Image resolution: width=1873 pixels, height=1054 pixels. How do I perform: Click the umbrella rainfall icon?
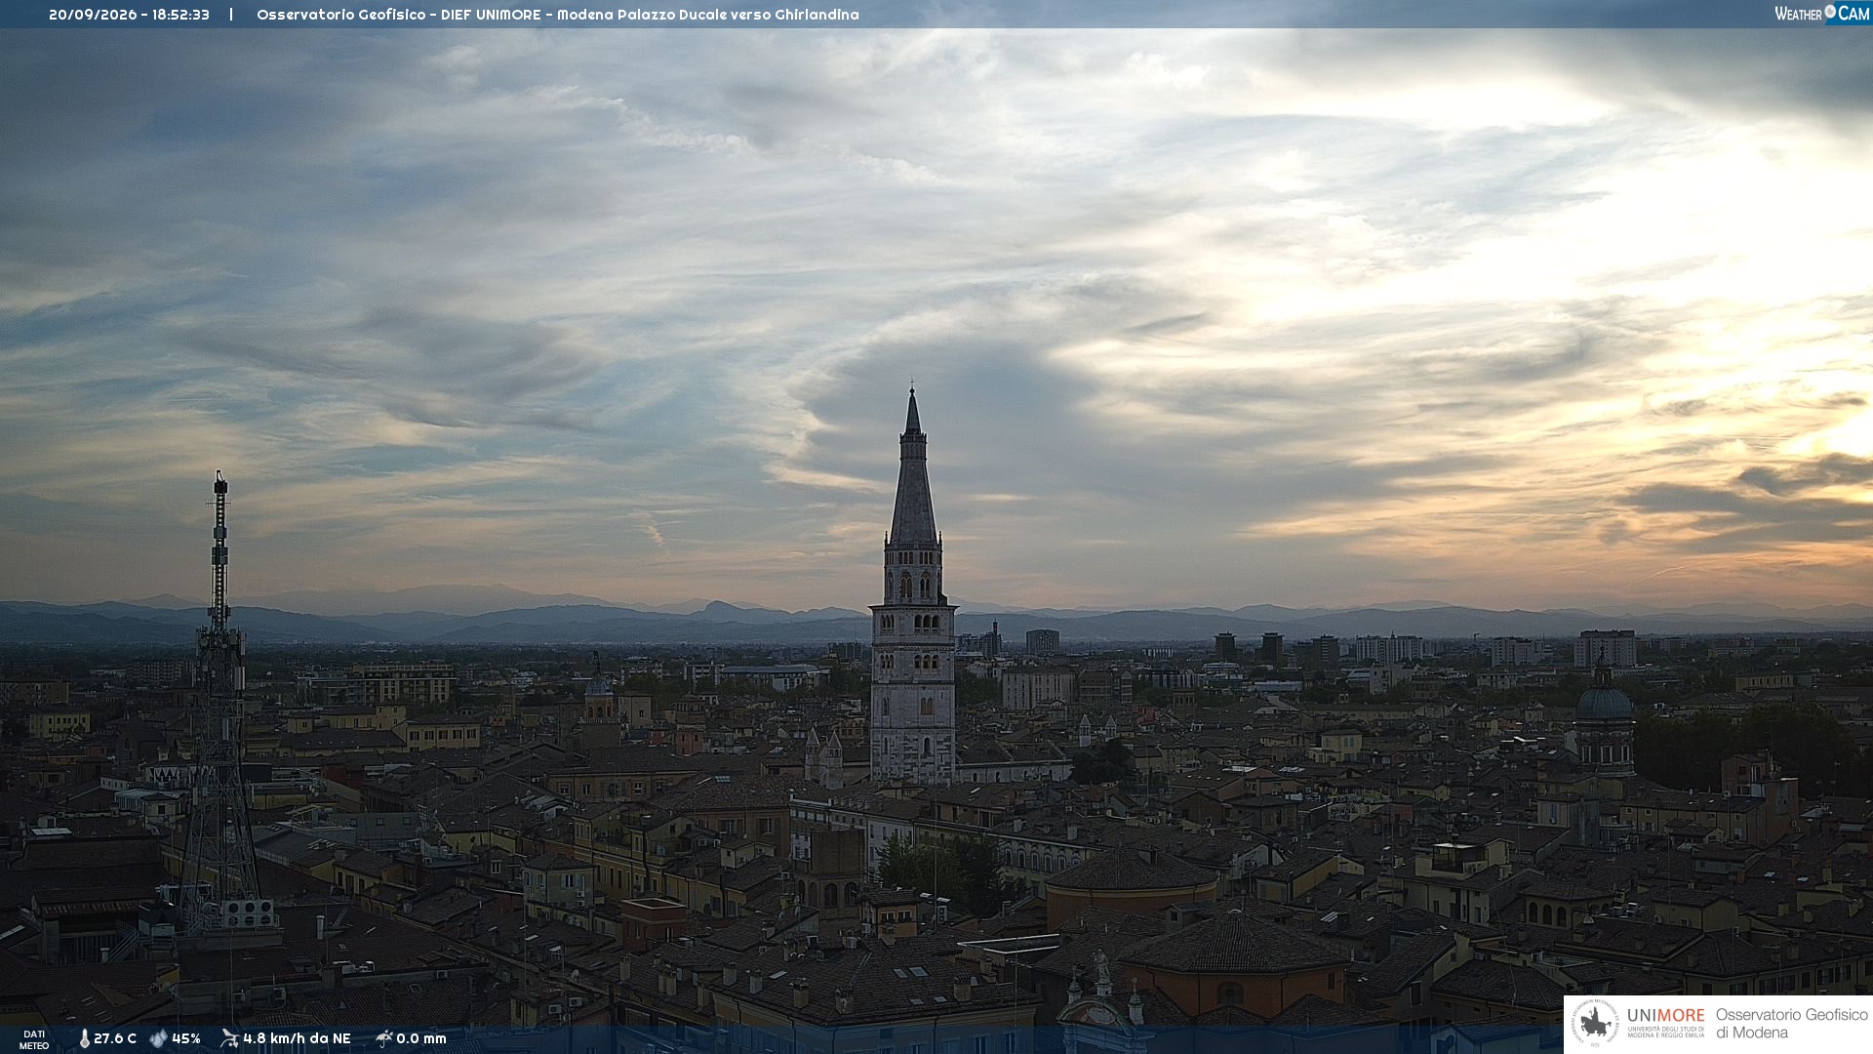pos(384,1038)
